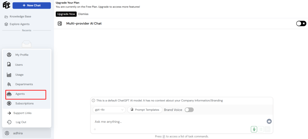Click the app logo in top-left corner

point(7,5)
